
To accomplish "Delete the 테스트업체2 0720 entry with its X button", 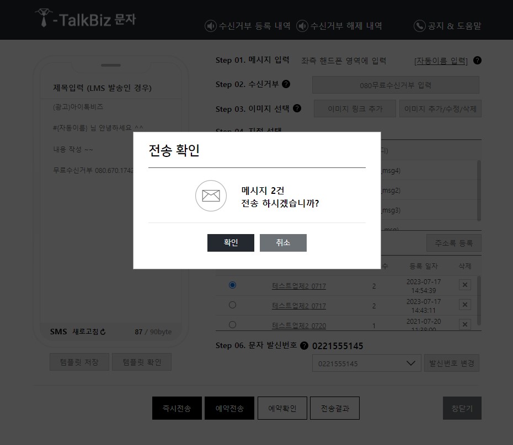I will (464, 323).
